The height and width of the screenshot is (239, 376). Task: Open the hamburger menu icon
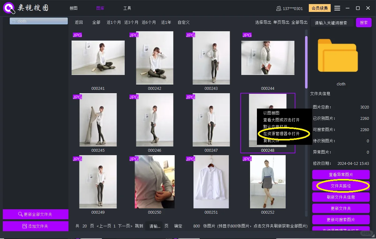pyautogui.click(x=337, y=8)
